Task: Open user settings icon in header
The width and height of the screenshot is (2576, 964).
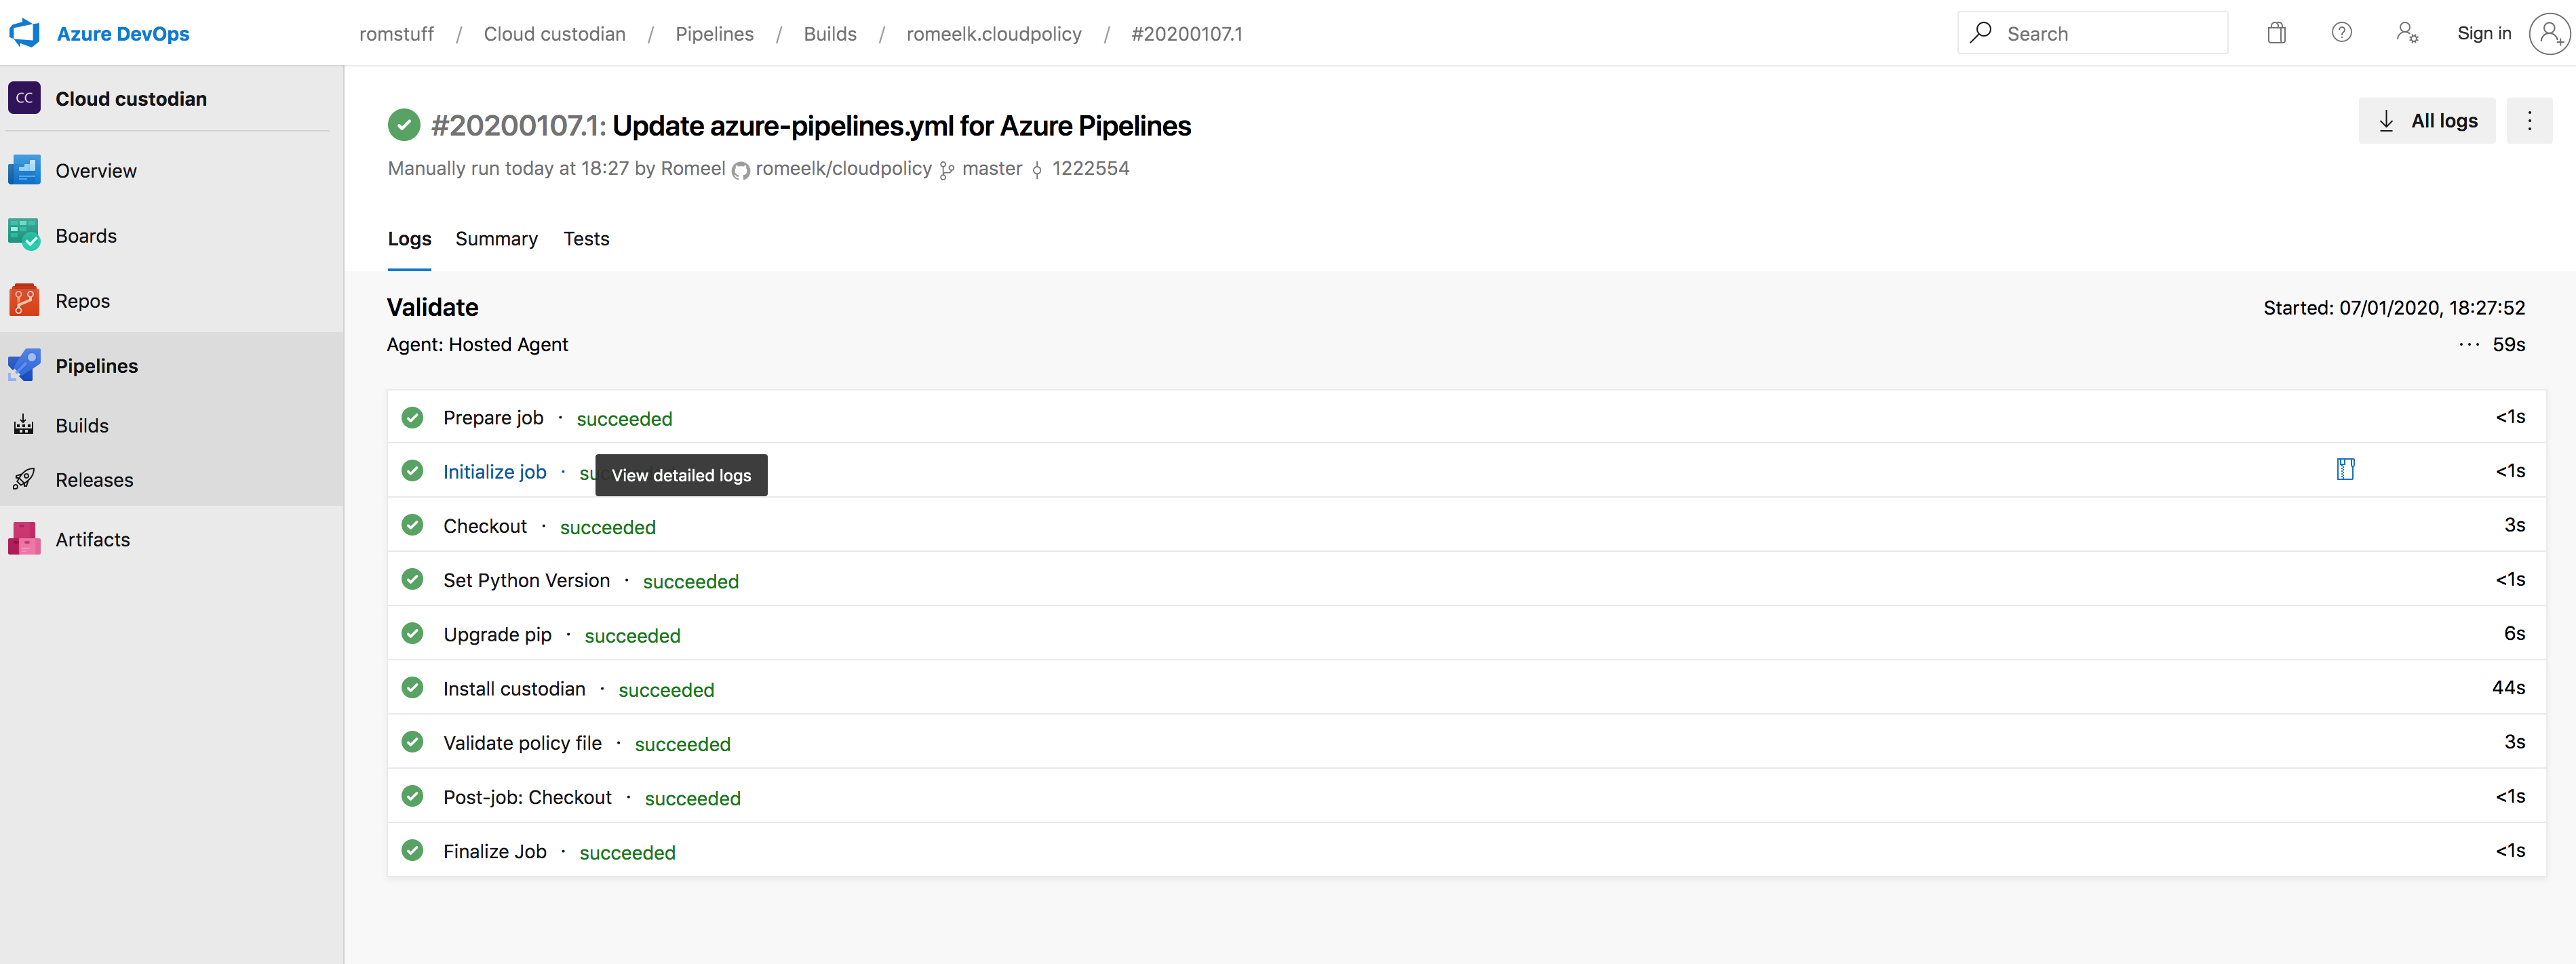Action: (x=2406, y=33)
